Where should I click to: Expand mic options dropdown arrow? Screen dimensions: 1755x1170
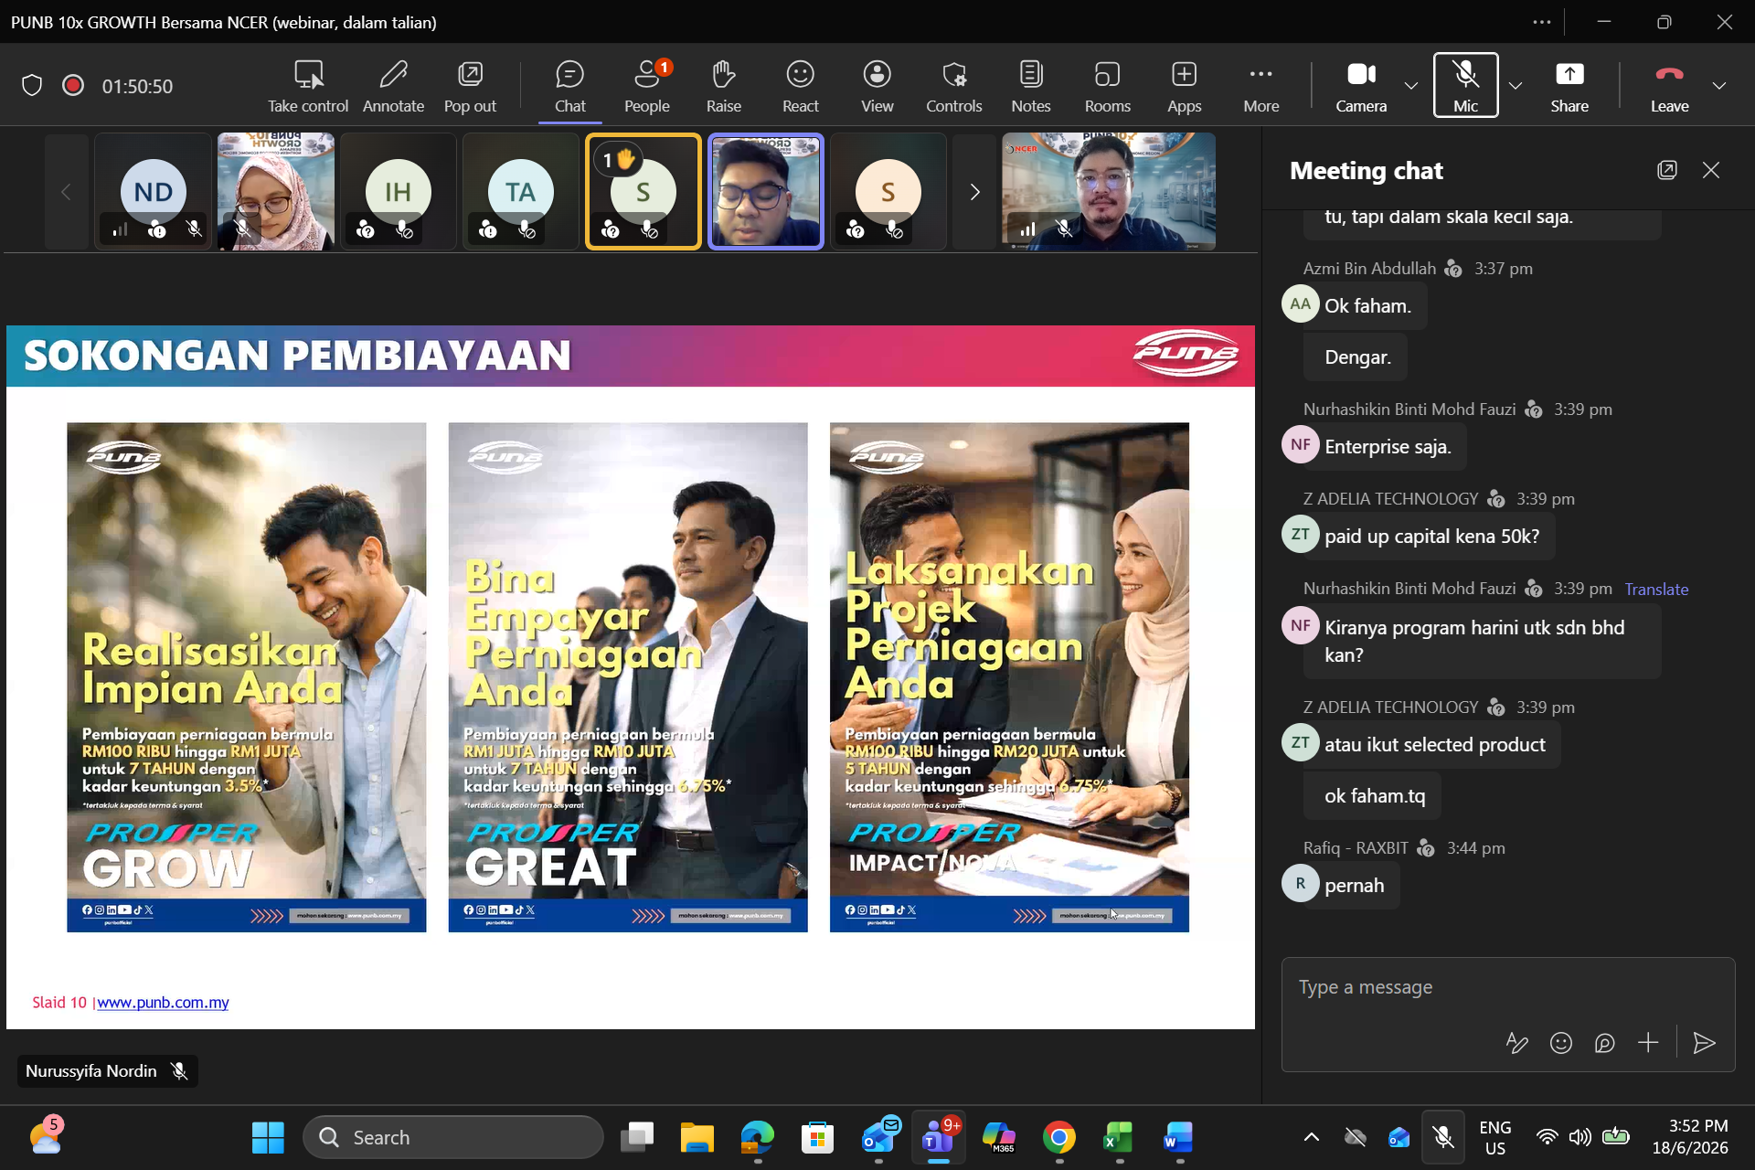tap(1516, 86)
